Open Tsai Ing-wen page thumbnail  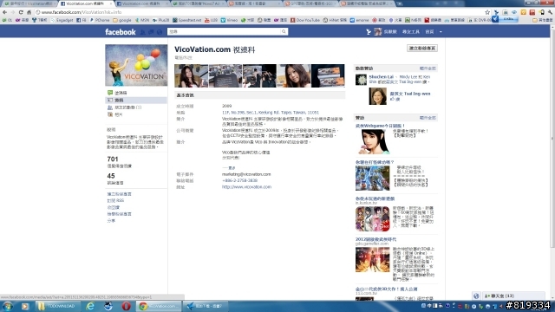tap(378, 96)
